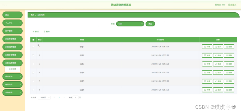This screenshot has height=112, width=241.
Task: Expand the 系统管理 sidebar menu
Action: (13, 93)
